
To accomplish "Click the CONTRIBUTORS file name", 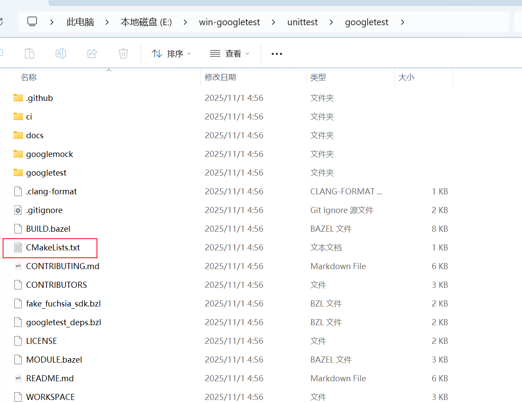I will click(57, 285).
